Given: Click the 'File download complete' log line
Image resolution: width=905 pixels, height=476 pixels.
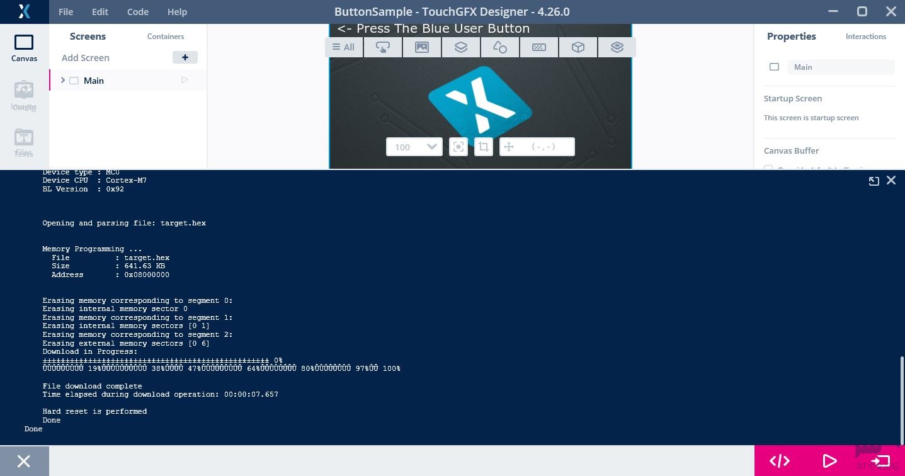Looking at the screenshot, I should 93,386.
